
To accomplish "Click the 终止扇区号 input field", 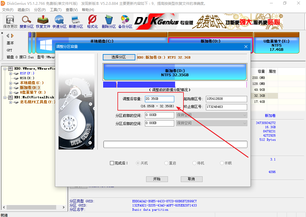I will point(227,107).
